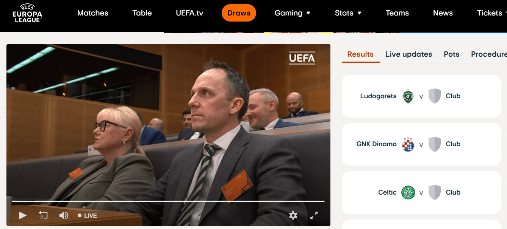Play the live video stream
507x229 pixels.
click(23, 215)
